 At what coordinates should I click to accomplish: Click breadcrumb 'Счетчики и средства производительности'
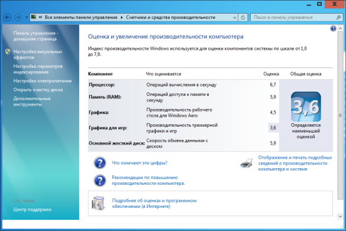click(170, 17)
